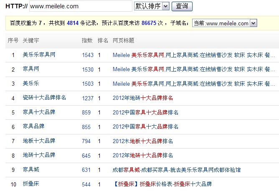Click keyword 家具品牌 in row 6
Viewport: 279px width, 191px height.
[33, 127]
